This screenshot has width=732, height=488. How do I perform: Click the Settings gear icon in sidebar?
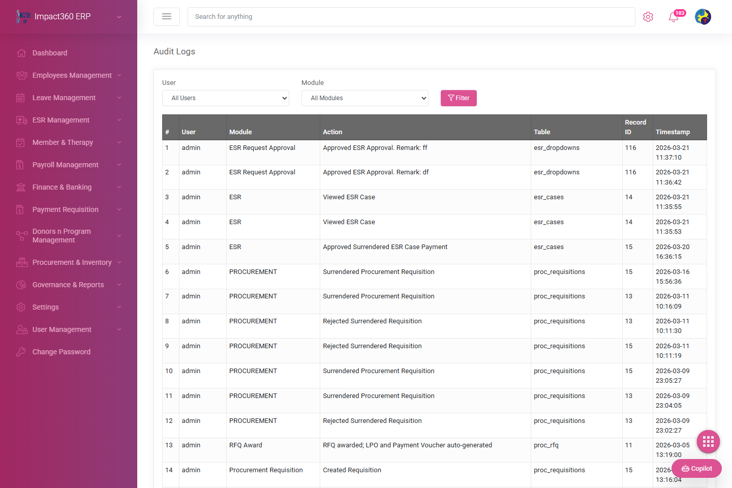pos(21,307)
